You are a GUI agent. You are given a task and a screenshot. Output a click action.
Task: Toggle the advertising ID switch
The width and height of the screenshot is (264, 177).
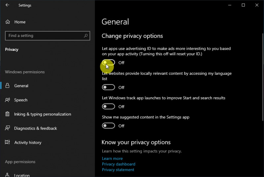[x=109, y=63]
